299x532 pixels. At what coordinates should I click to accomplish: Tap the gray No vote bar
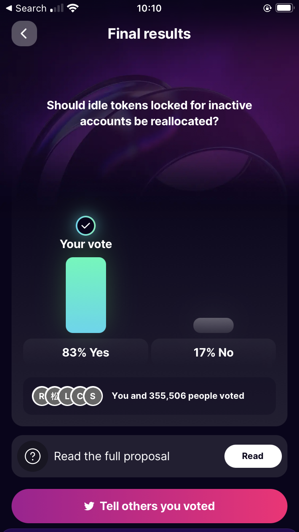pyautogui.click(x=213, y=325)
